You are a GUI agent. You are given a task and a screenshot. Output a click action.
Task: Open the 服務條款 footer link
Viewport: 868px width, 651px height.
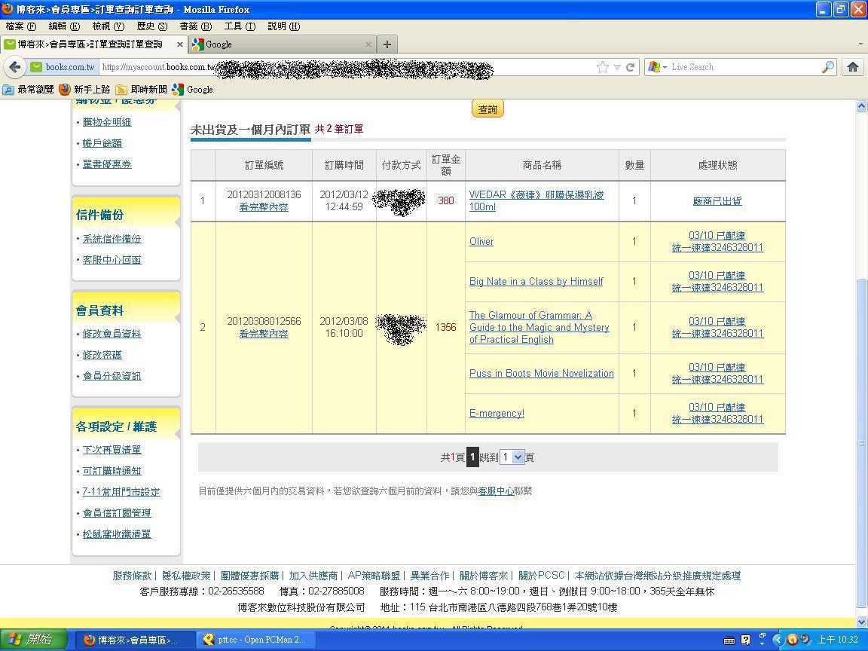pyautogui.click(x=132, y=576)
